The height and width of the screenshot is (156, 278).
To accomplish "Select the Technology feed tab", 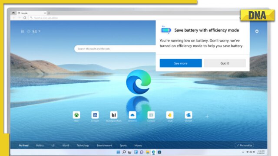I will point(83,146).
